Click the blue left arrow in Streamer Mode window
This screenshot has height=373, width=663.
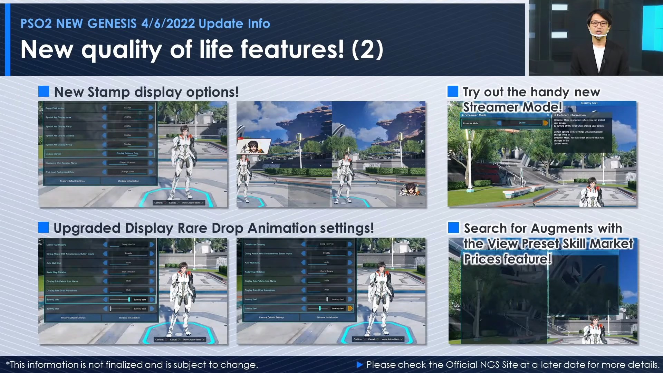pos(499,123)
